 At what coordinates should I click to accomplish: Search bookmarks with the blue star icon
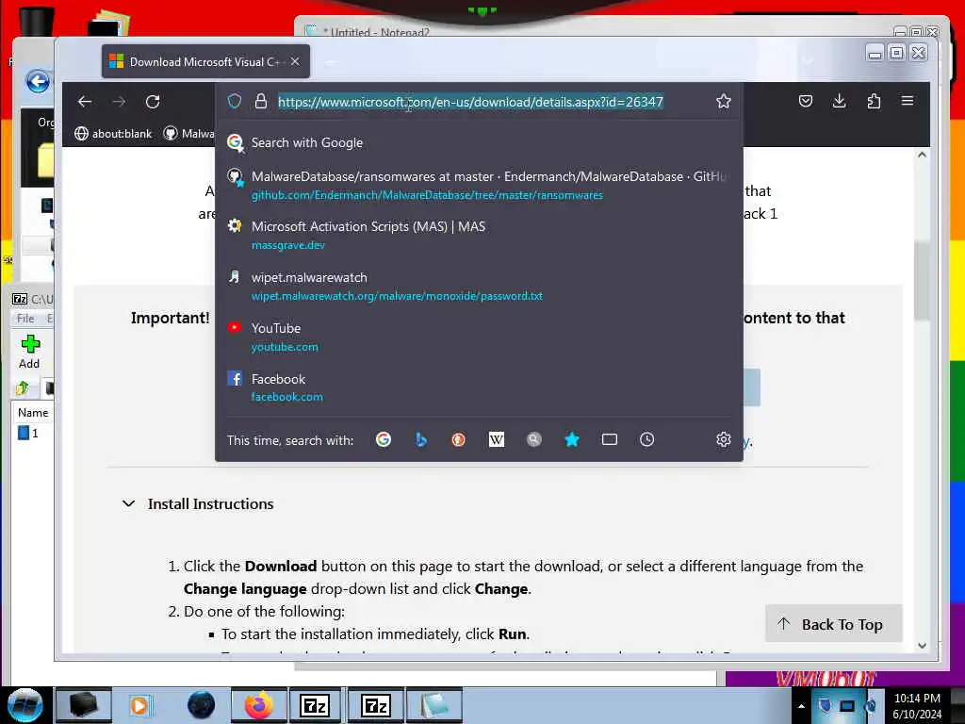(572, 439)
